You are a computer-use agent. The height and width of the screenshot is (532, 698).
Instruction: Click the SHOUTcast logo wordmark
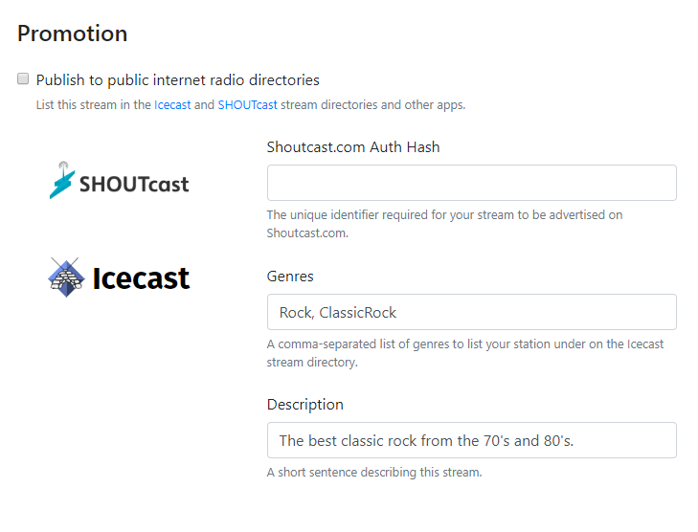pyautogui.click(x=134, y=185)
